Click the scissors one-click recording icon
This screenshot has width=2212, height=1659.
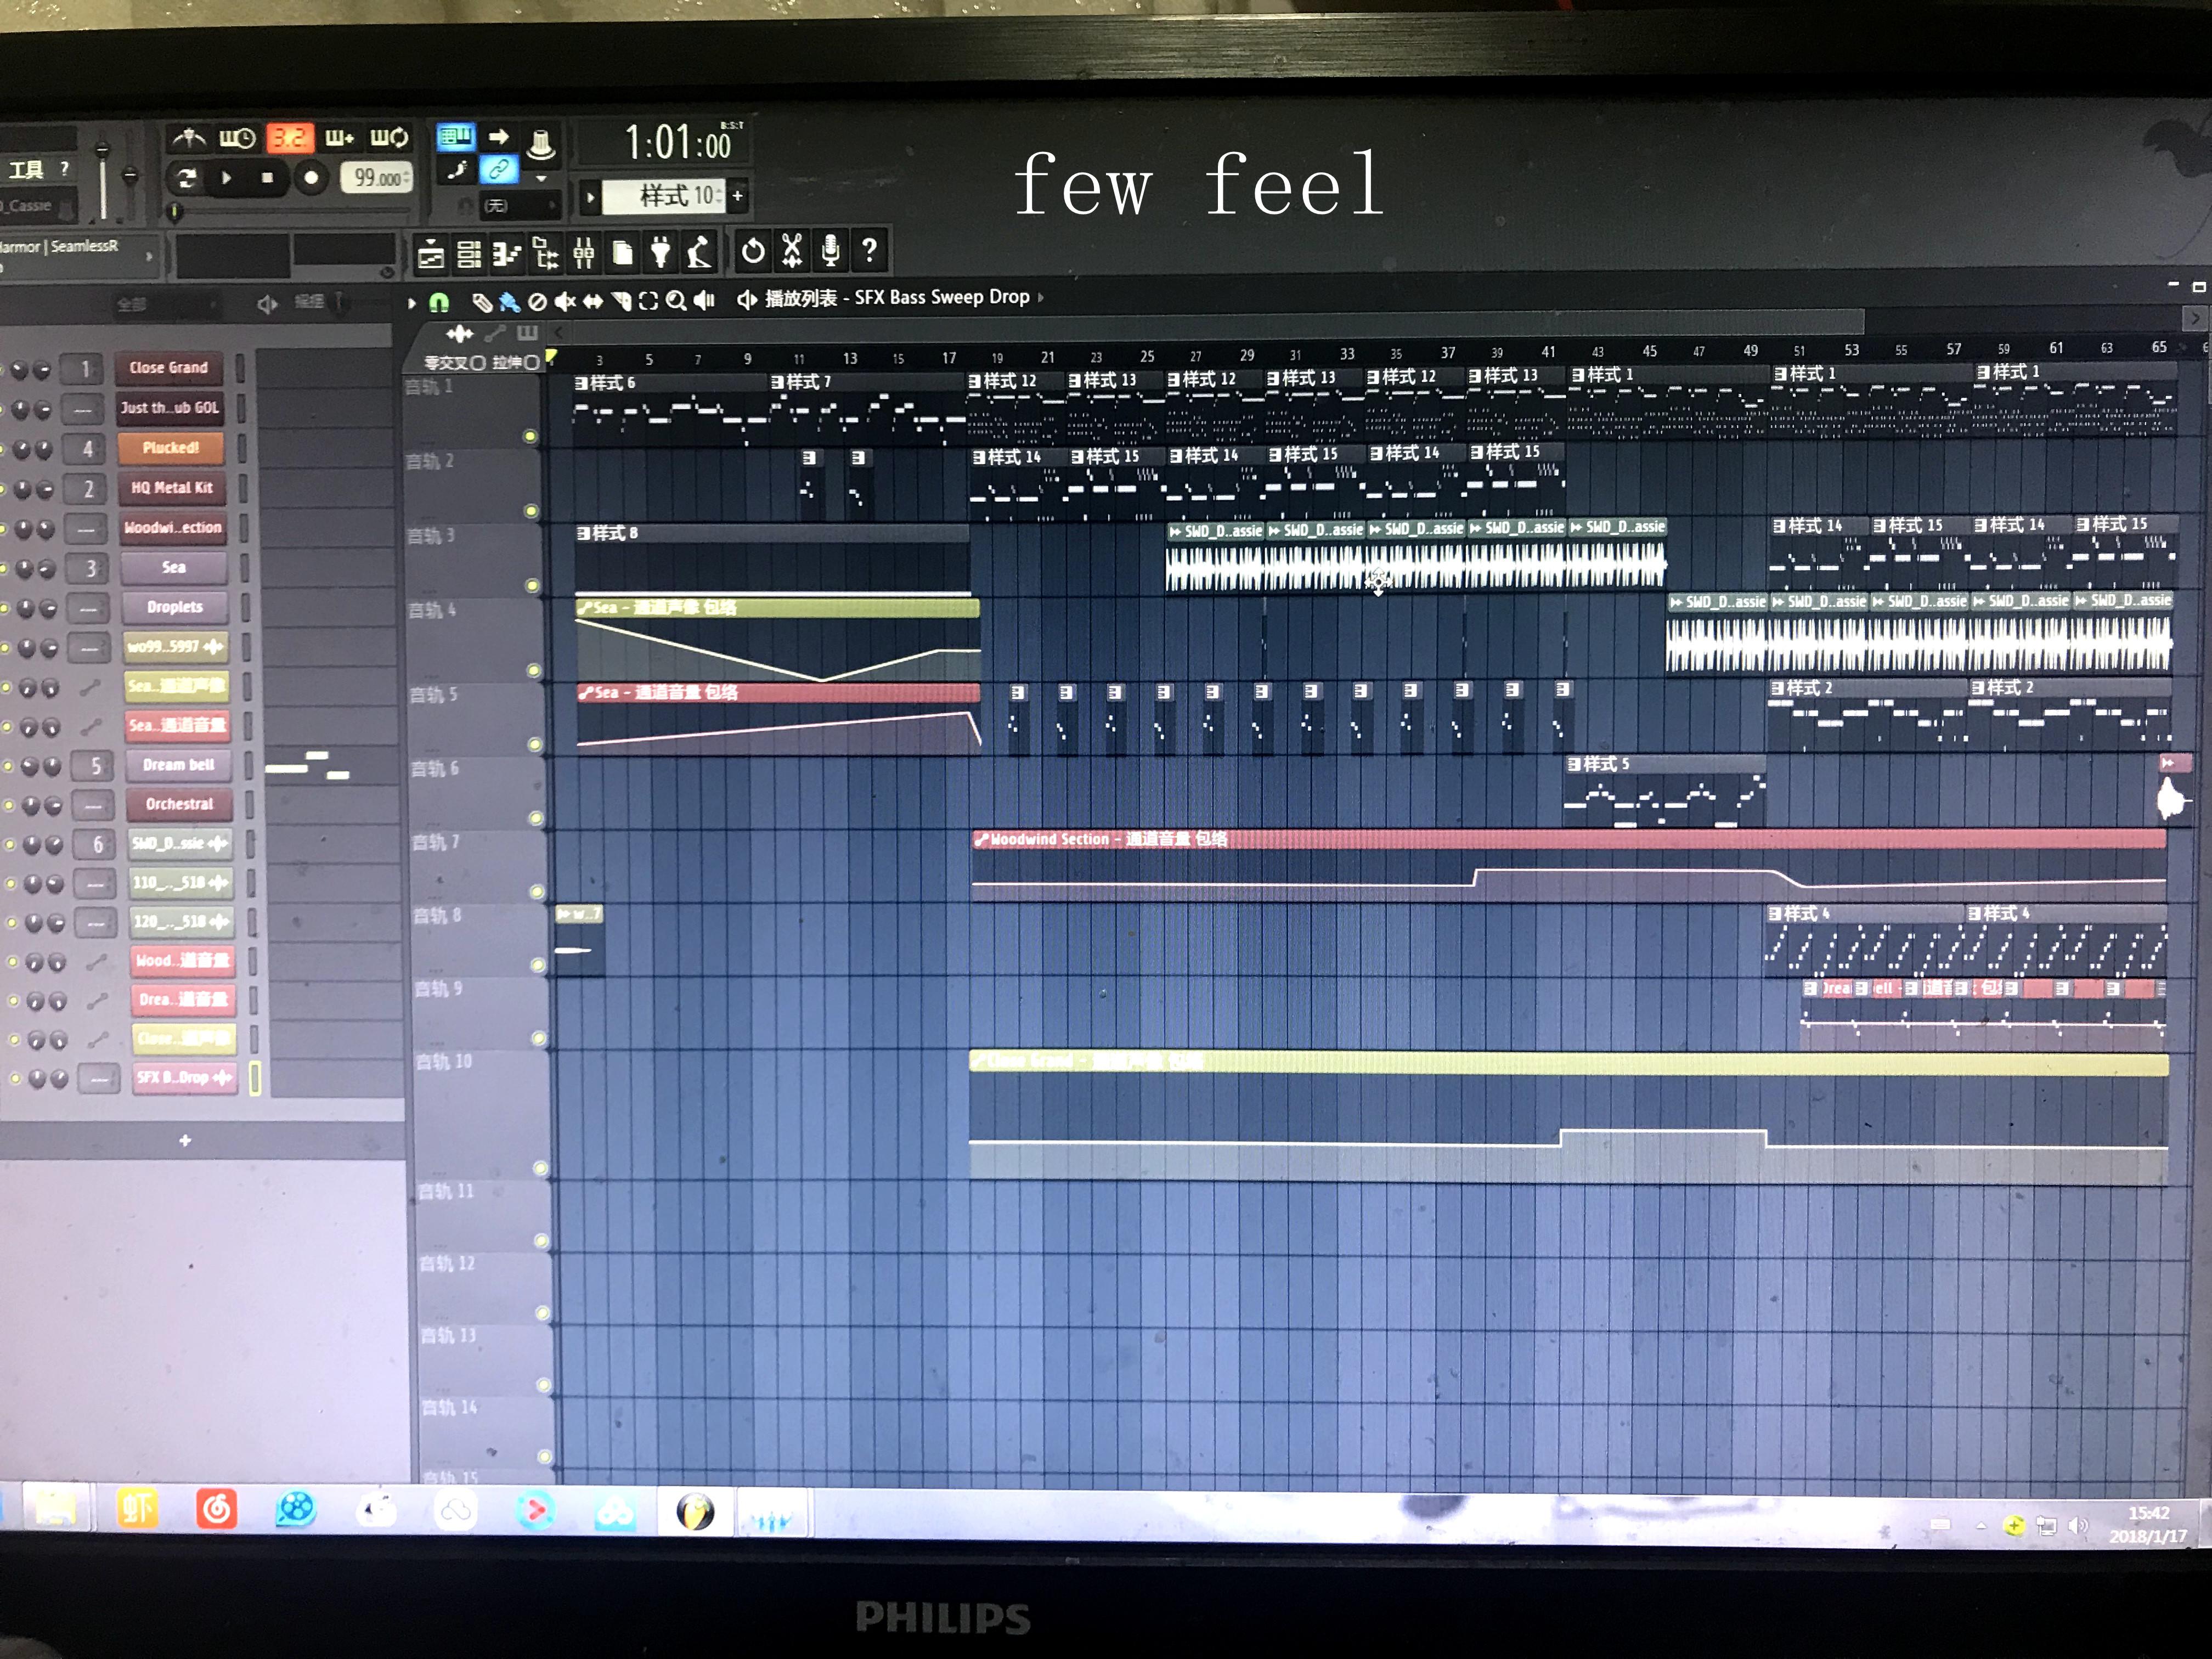[792, 250]
